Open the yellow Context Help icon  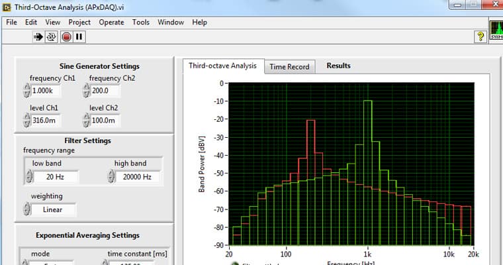click(481, 37)
